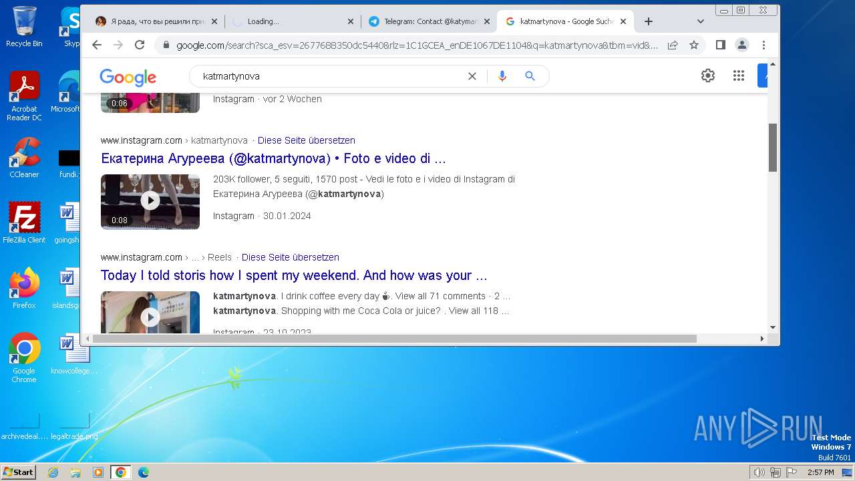Screen dimensions: 855x481
Task: Close the katmartynova Google tab
Action: point(623,21)
